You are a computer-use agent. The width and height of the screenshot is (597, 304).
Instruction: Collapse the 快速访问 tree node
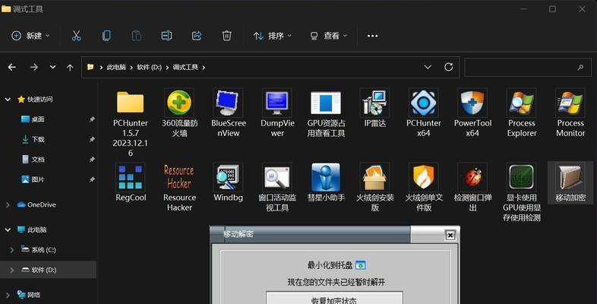pyautogui.click(x=8, y=100)
